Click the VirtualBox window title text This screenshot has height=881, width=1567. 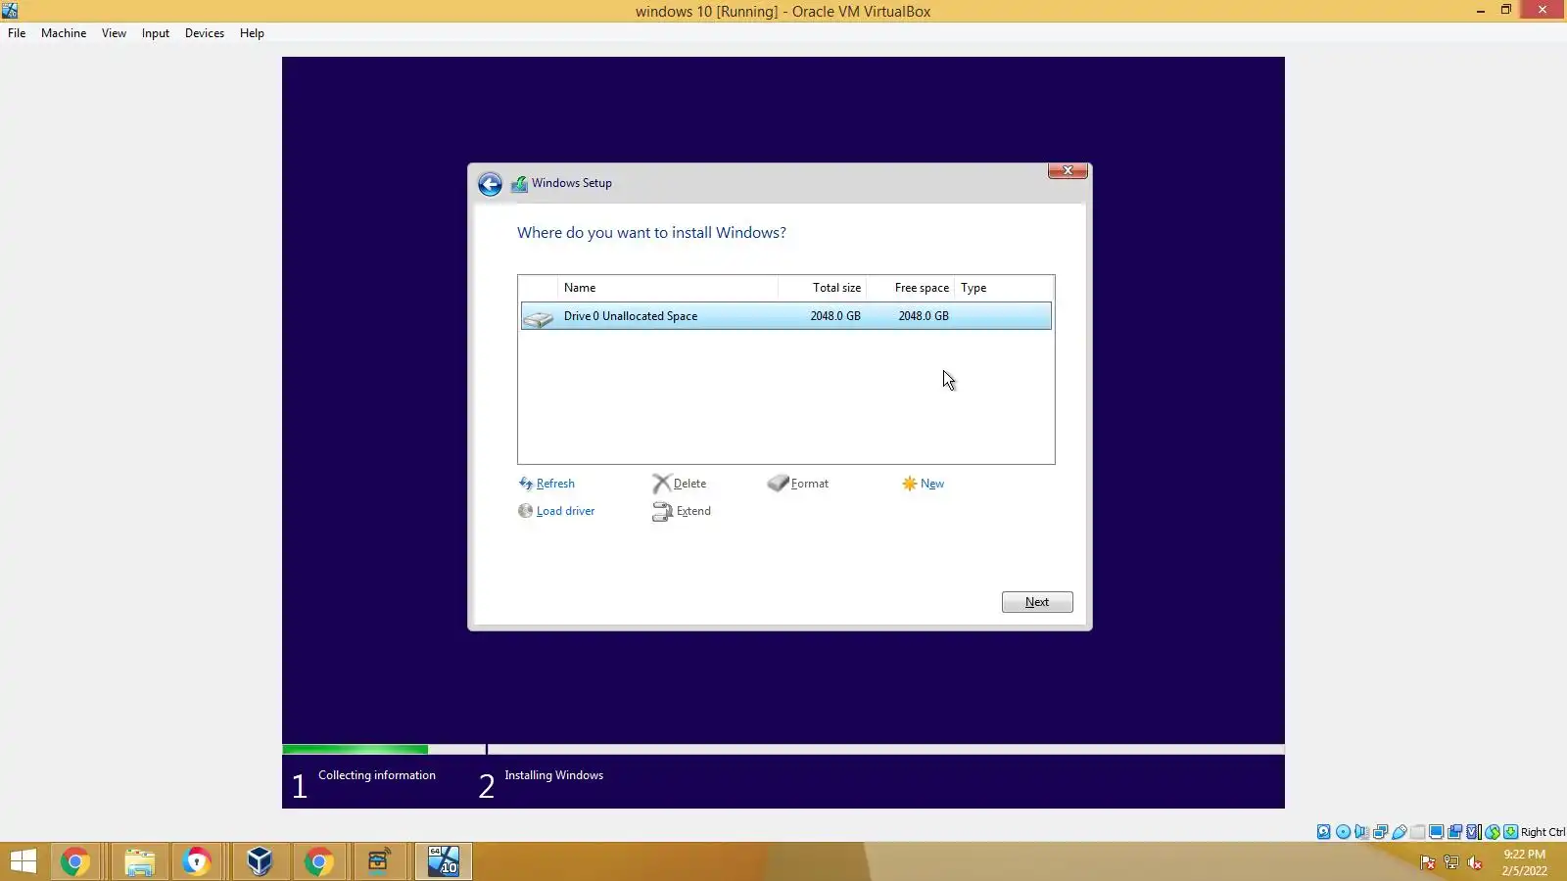tap(783, 12)
